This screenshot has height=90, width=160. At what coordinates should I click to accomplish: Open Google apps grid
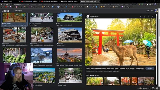(152, 11)
